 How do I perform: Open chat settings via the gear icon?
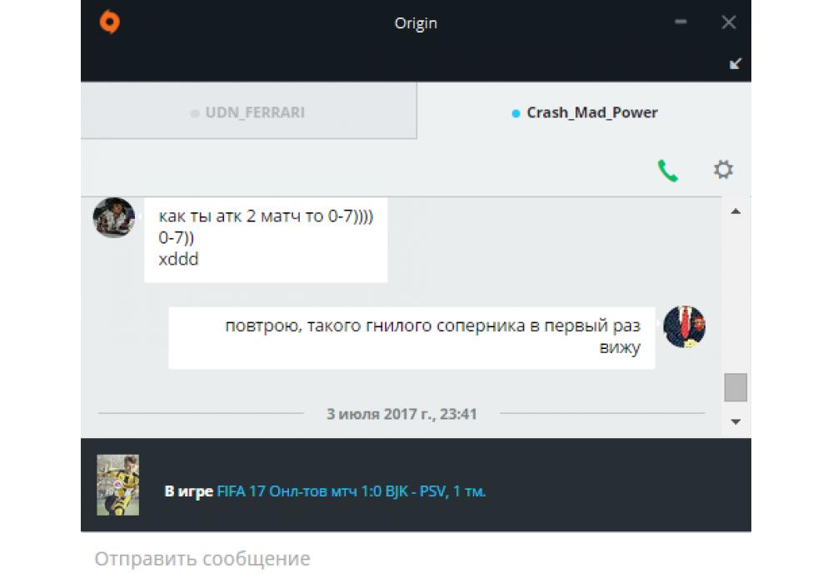pyautogui.click(x=723, y=169)
